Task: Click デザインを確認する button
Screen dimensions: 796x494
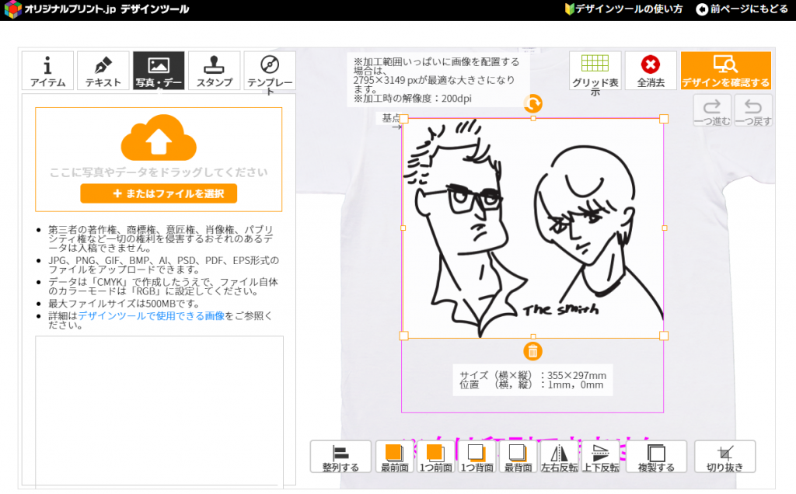Action: (x=725, y=71)
